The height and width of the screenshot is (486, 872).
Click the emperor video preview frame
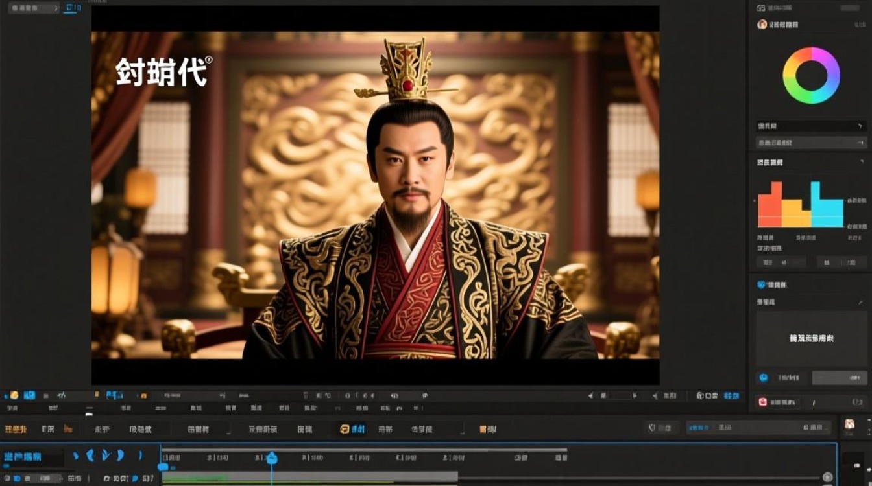pyautogui.click(x=375, y=195)
